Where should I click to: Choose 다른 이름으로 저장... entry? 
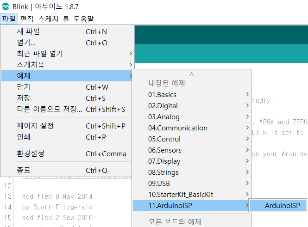tap(66, 109)
